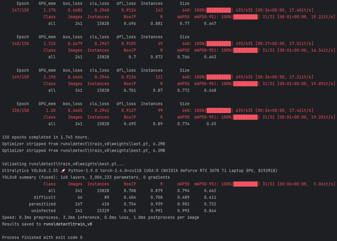The width and height of the screenshot is (337, 241).
Task: Click the uninfected mAP50 value 0.993
Action: pos(183,211)
